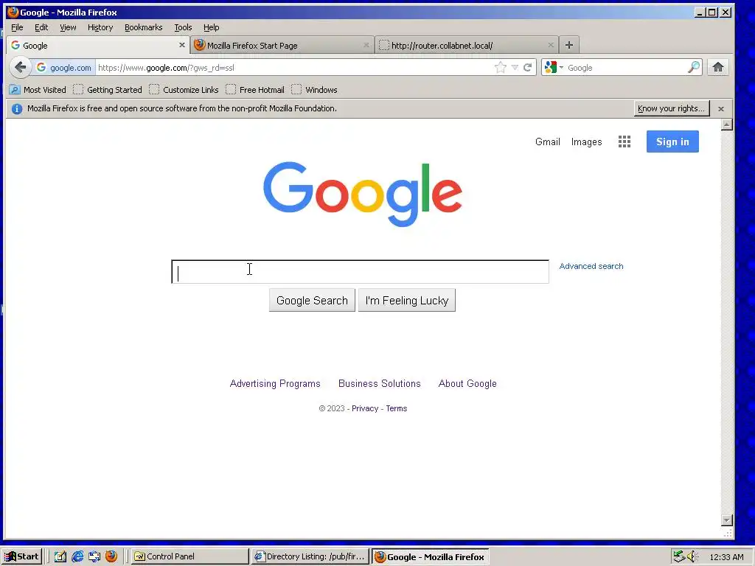755x566 pixels.
Task: Open Getting Started bookmark
Action: coord(108,90)
